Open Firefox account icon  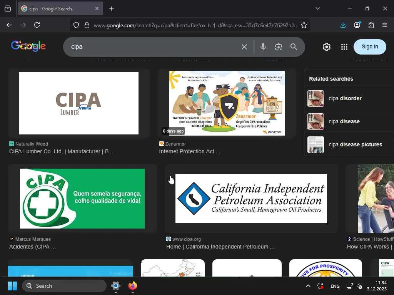point(357,25)
